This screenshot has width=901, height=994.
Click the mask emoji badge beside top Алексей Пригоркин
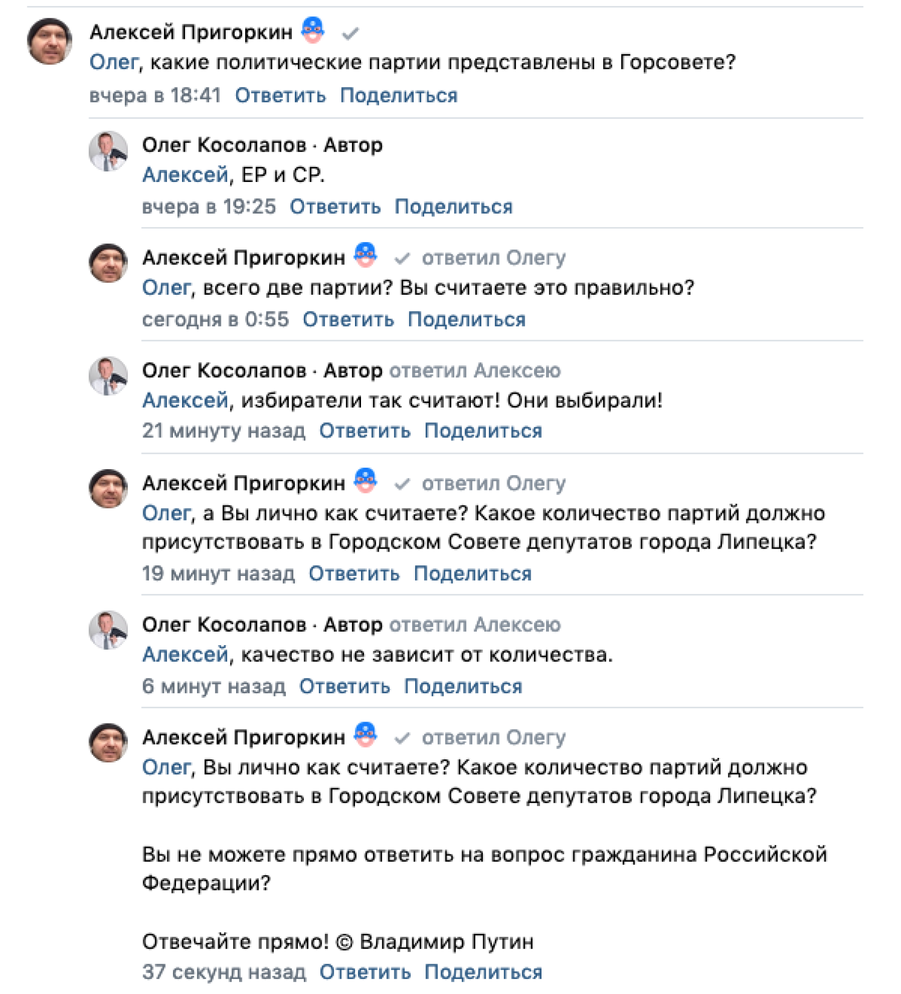tap(313, 30)
